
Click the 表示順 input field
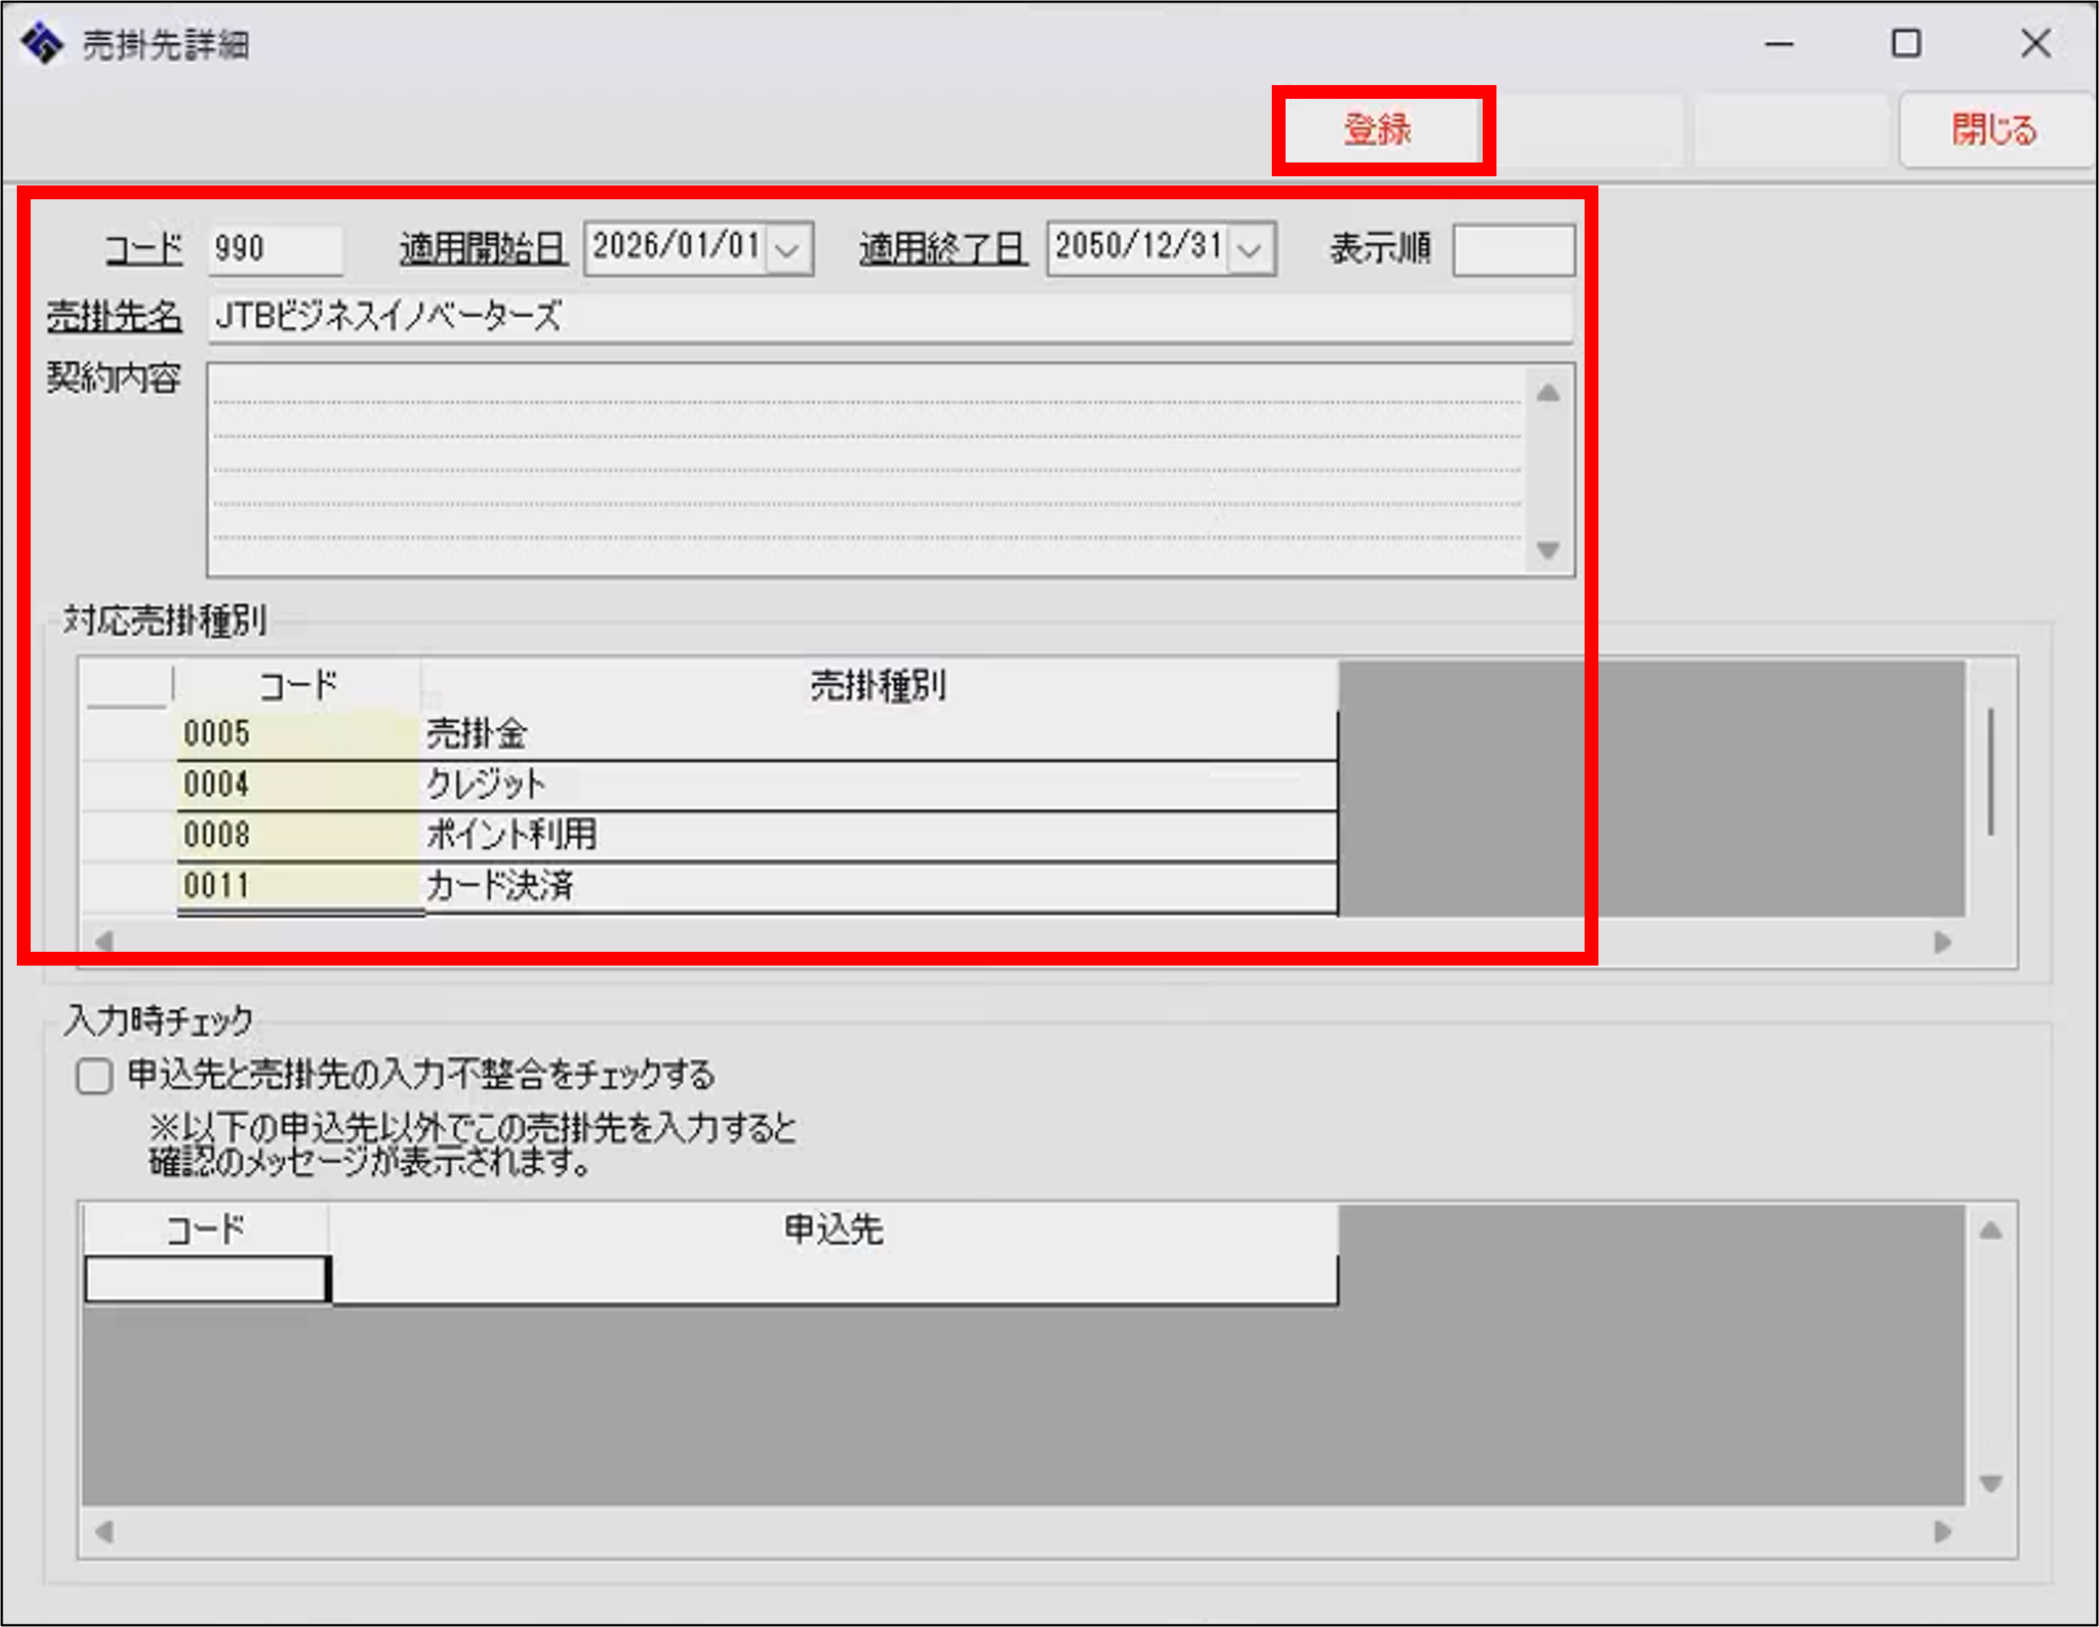coord(1513,249)
